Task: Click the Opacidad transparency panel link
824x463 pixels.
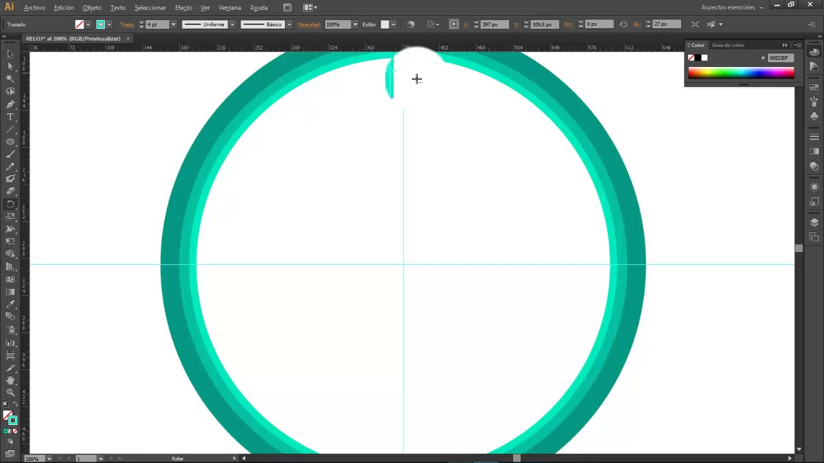Action: 308,24
